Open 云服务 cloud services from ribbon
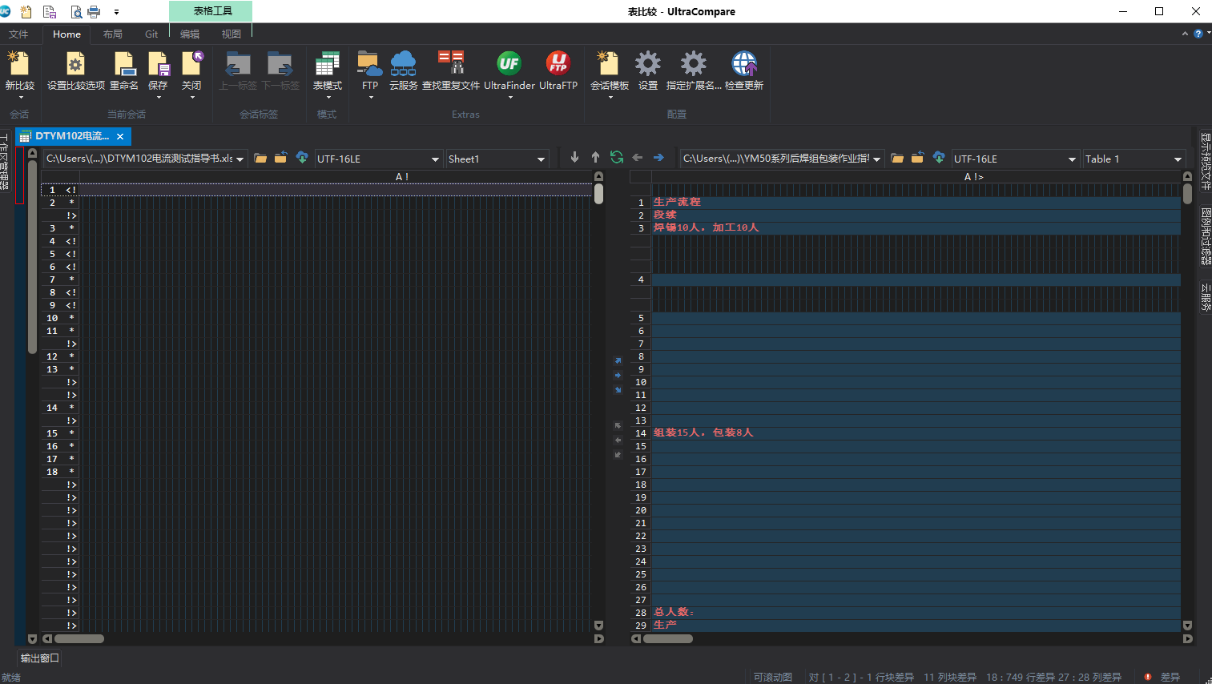 [x=403, y=70]
